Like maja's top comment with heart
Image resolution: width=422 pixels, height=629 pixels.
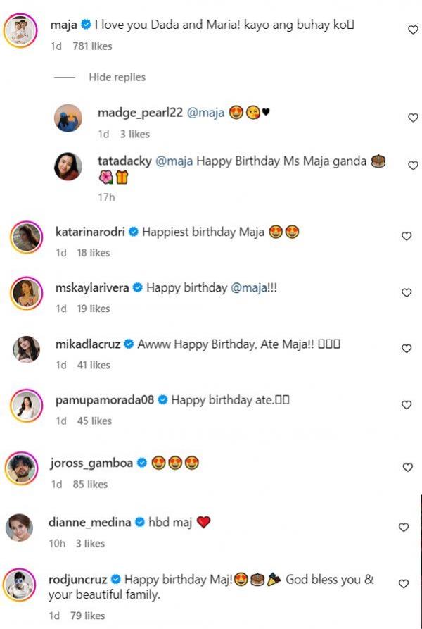click(x=413, y=30)
